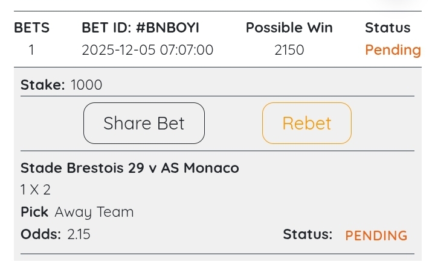Click the Pick label
Screen dimensions: 435x262
34,212
